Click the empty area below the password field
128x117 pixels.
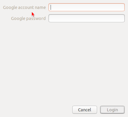click(x=64, y=63)
